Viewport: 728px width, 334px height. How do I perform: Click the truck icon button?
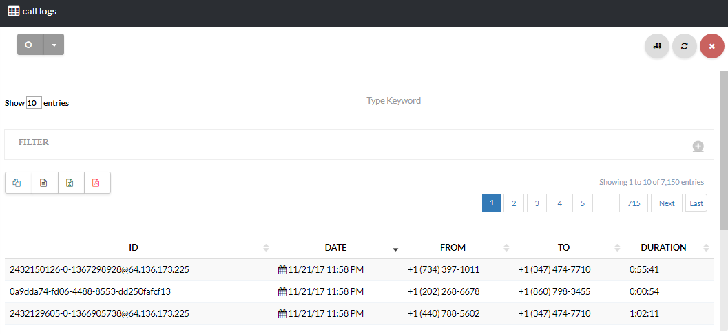(x=657, y=46)
